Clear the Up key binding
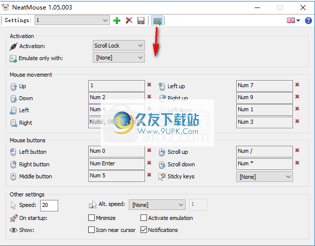This screenshot has height=246, width=315. pos(149,85)
